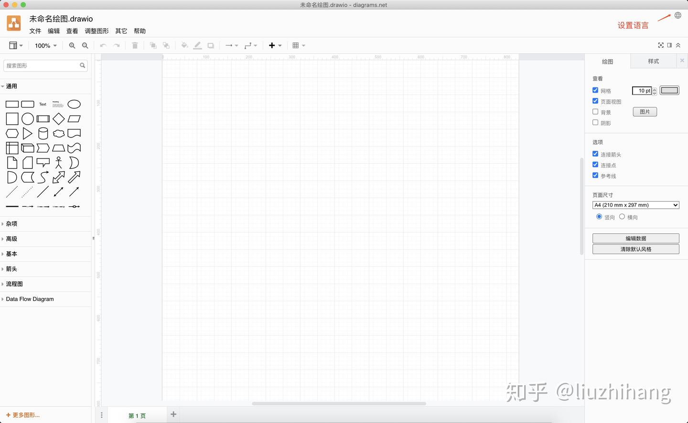The height and width of the screenshot is (423, 688).
Task: Click the globe language icon
Action: click(678, 15)
